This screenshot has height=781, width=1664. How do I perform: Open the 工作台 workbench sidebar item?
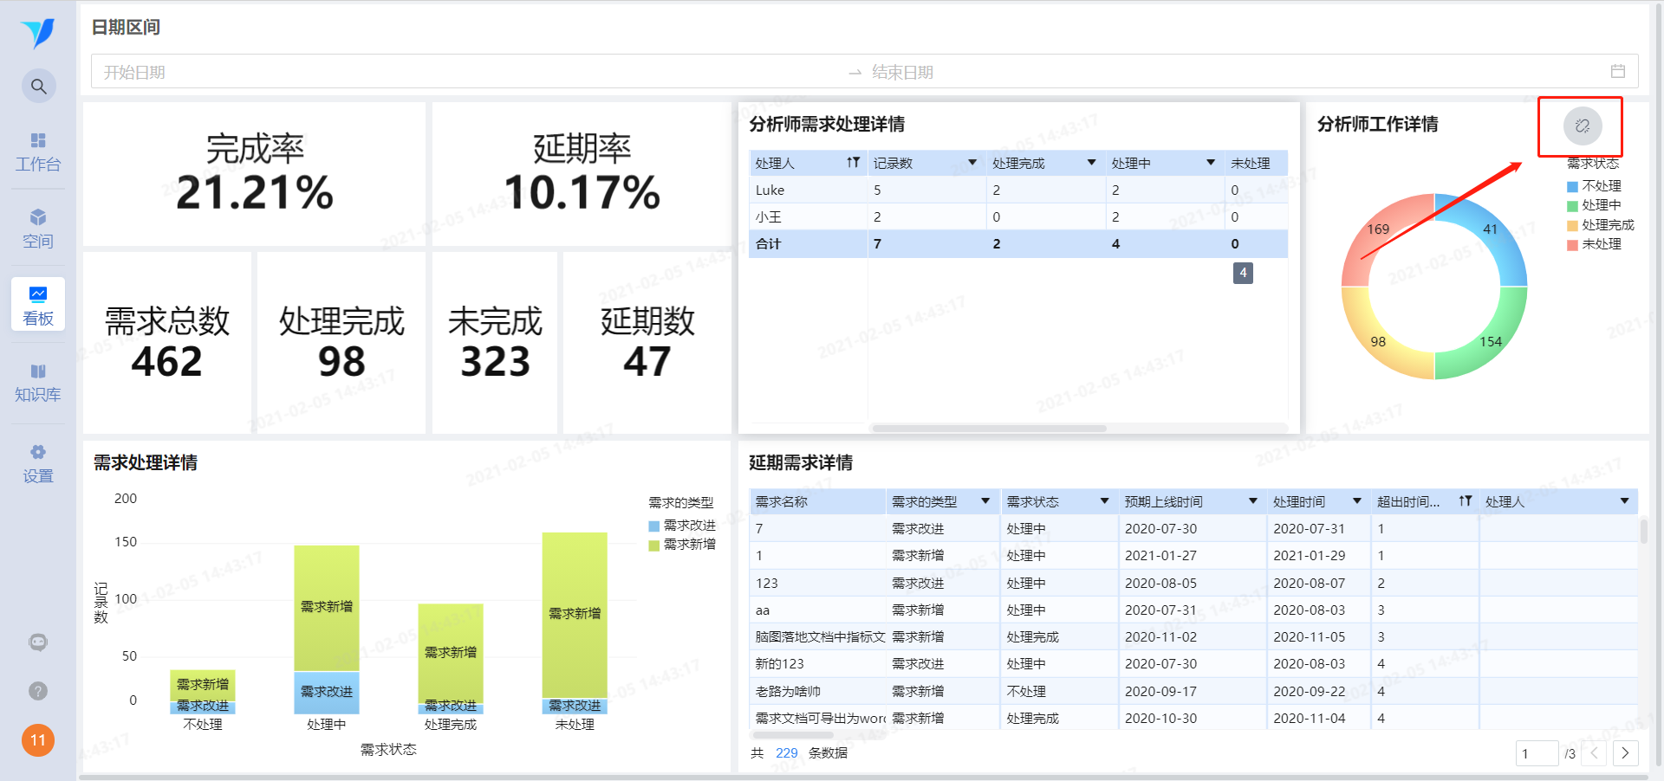coord(38,152)
